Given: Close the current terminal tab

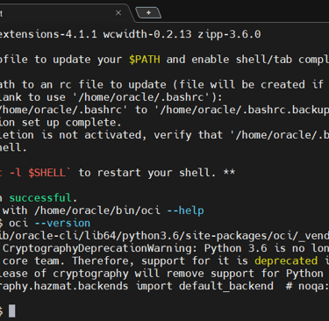Looking at the screenshot, I should 118,12.
